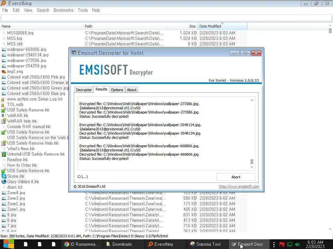Viewport: 333px width, 249px height.
Task: Select How to Order.lnk entry
Action: [22, 165]
